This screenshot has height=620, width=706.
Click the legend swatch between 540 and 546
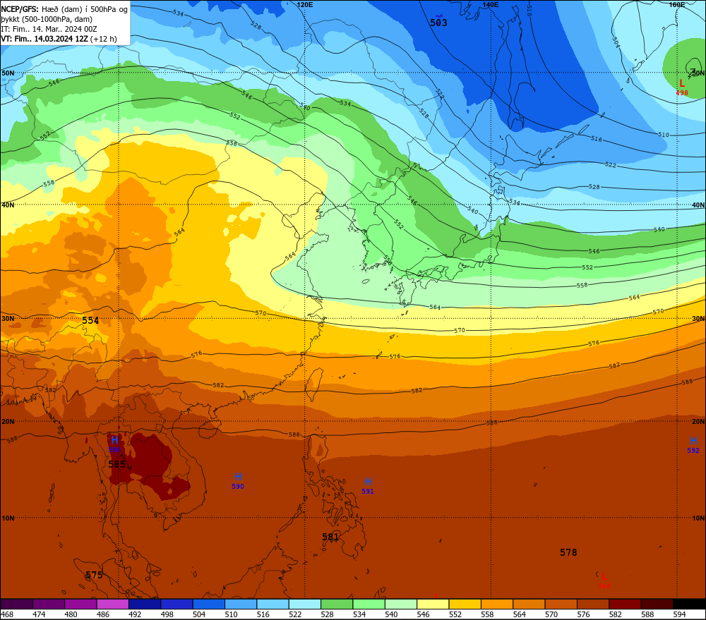point(401,604)
